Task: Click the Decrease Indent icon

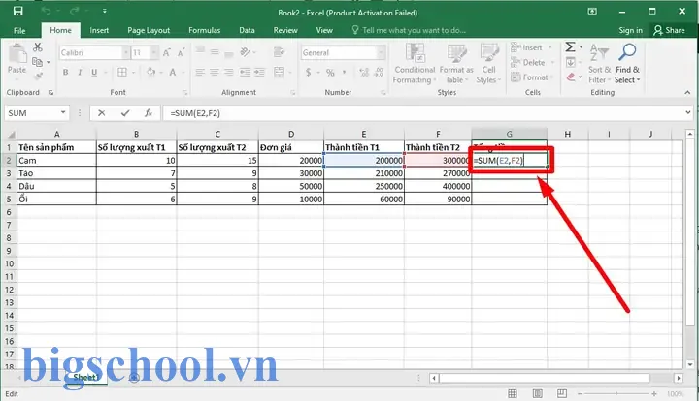Action: (245, 72)
